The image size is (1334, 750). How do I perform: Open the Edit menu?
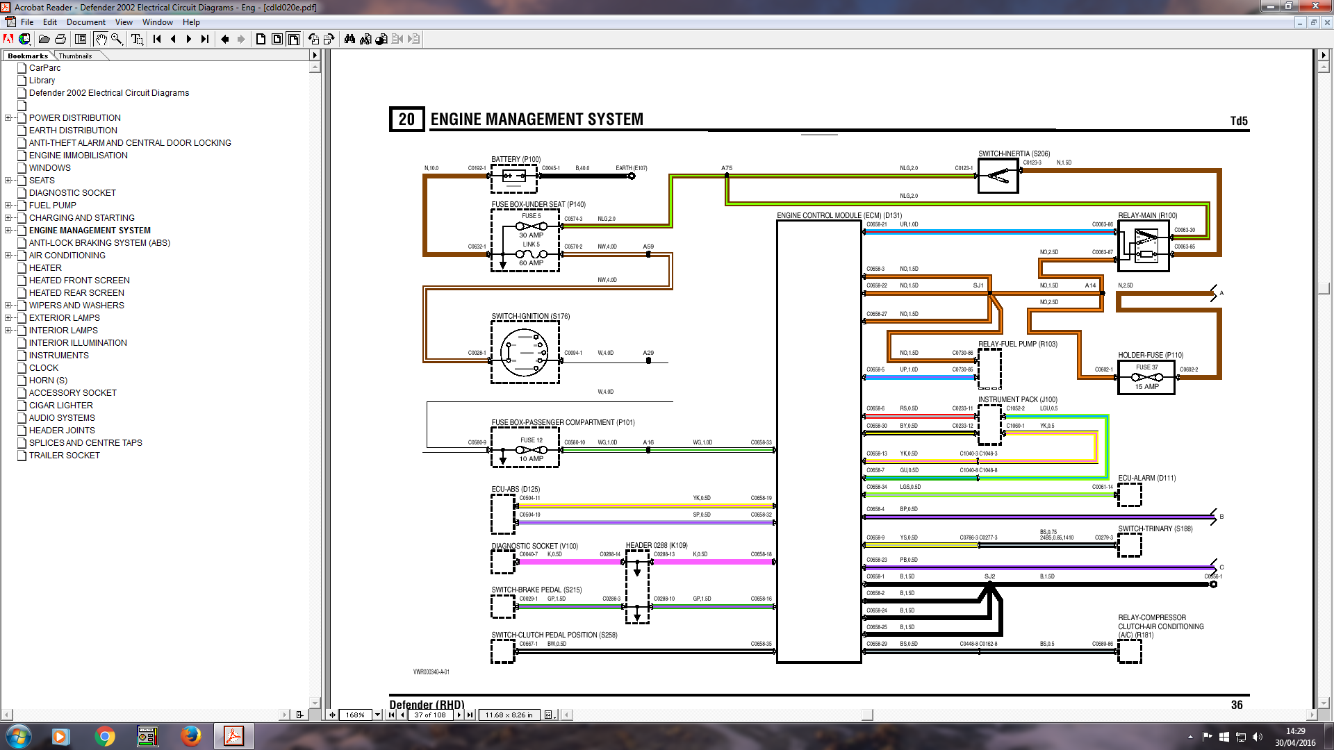point(50,22)
